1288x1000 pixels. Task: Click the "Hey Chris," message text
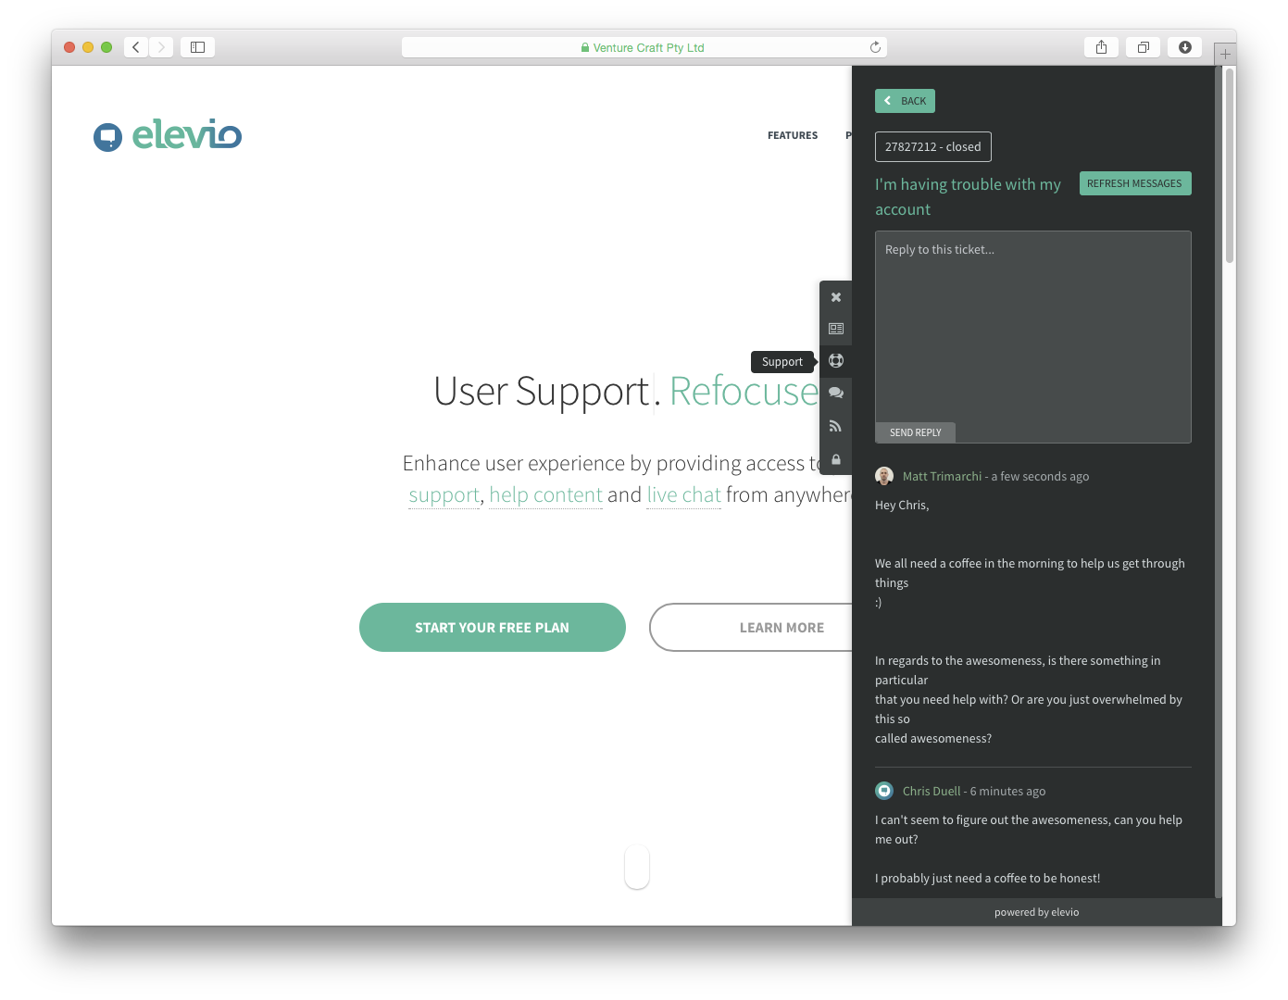(x=902, y=506)
